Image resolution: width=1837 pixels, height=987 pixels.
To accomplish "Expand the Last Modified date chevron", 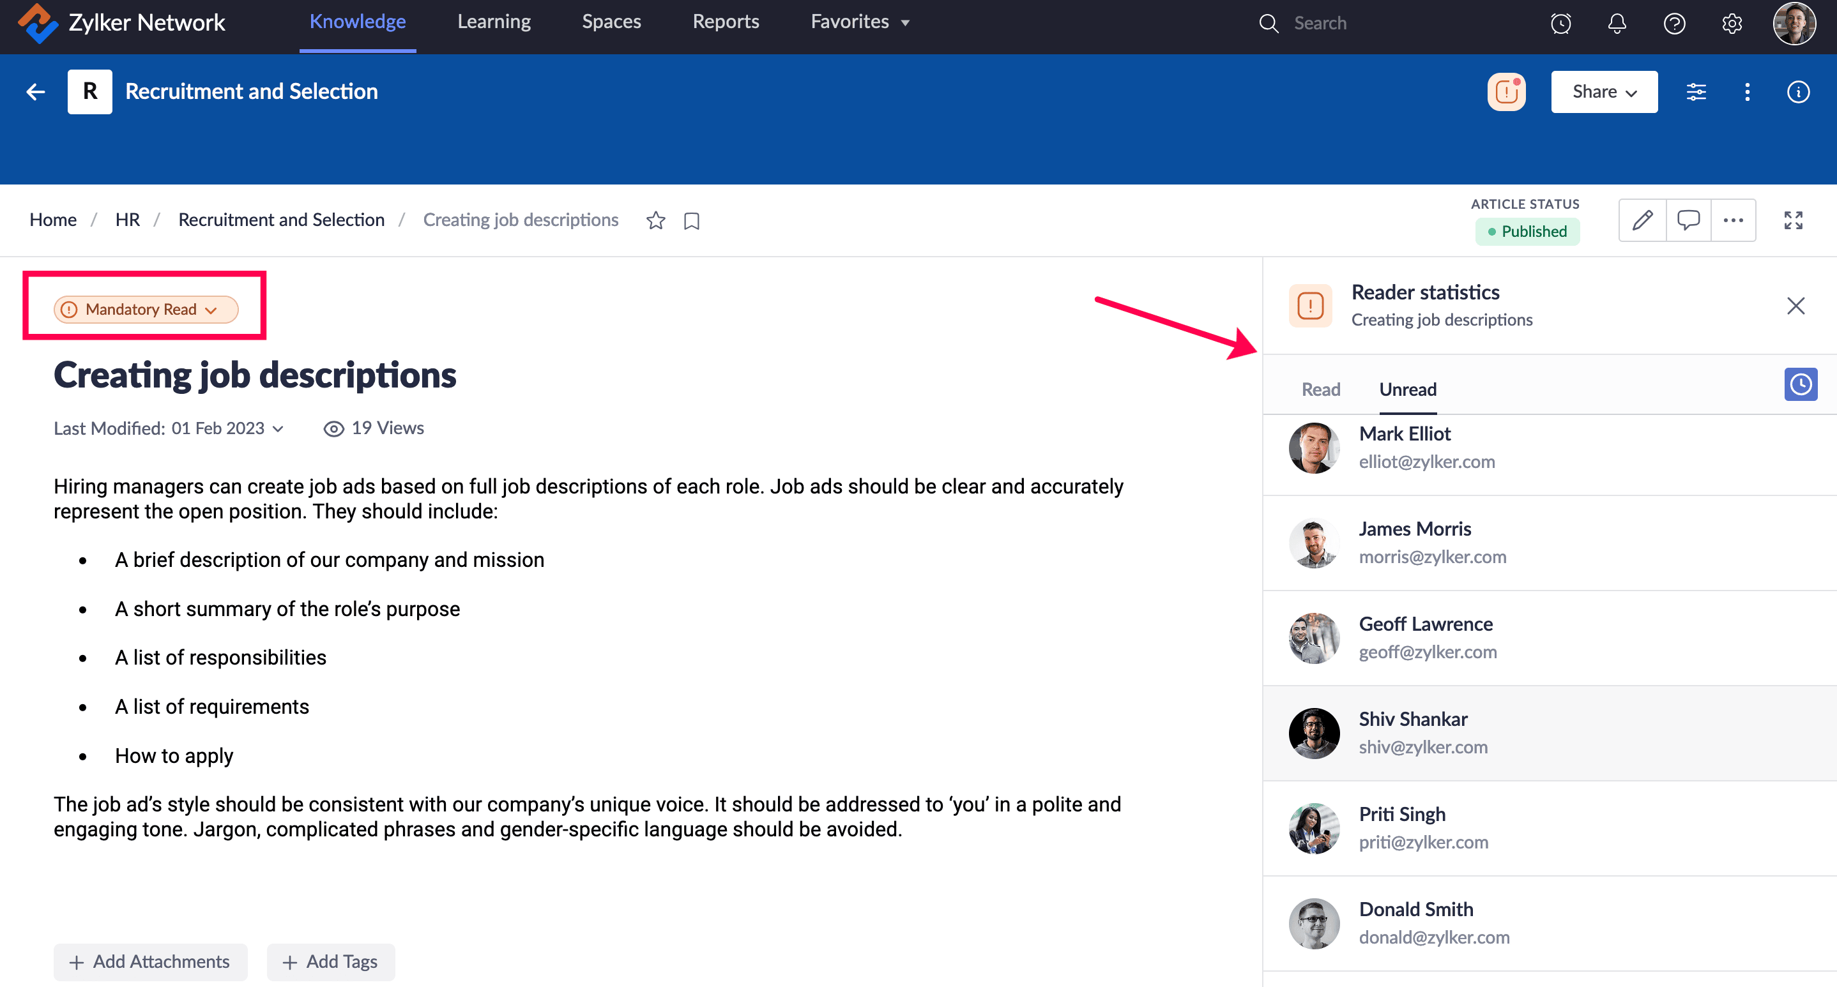I will click(278, 429).
